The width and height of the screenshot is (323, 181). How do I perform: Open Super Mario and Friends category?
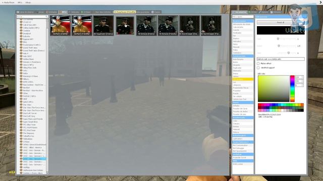pyautogui.click(x=33, y=119)
